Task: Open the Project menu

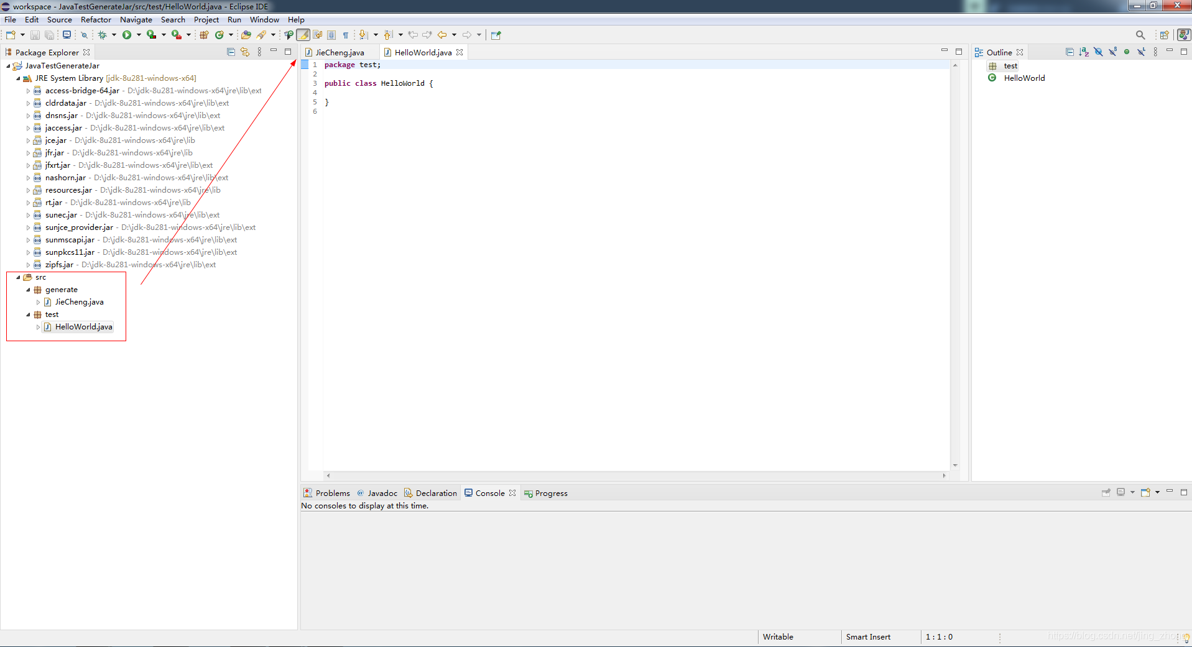Action: pyautogui.click(x=206, y=20)
